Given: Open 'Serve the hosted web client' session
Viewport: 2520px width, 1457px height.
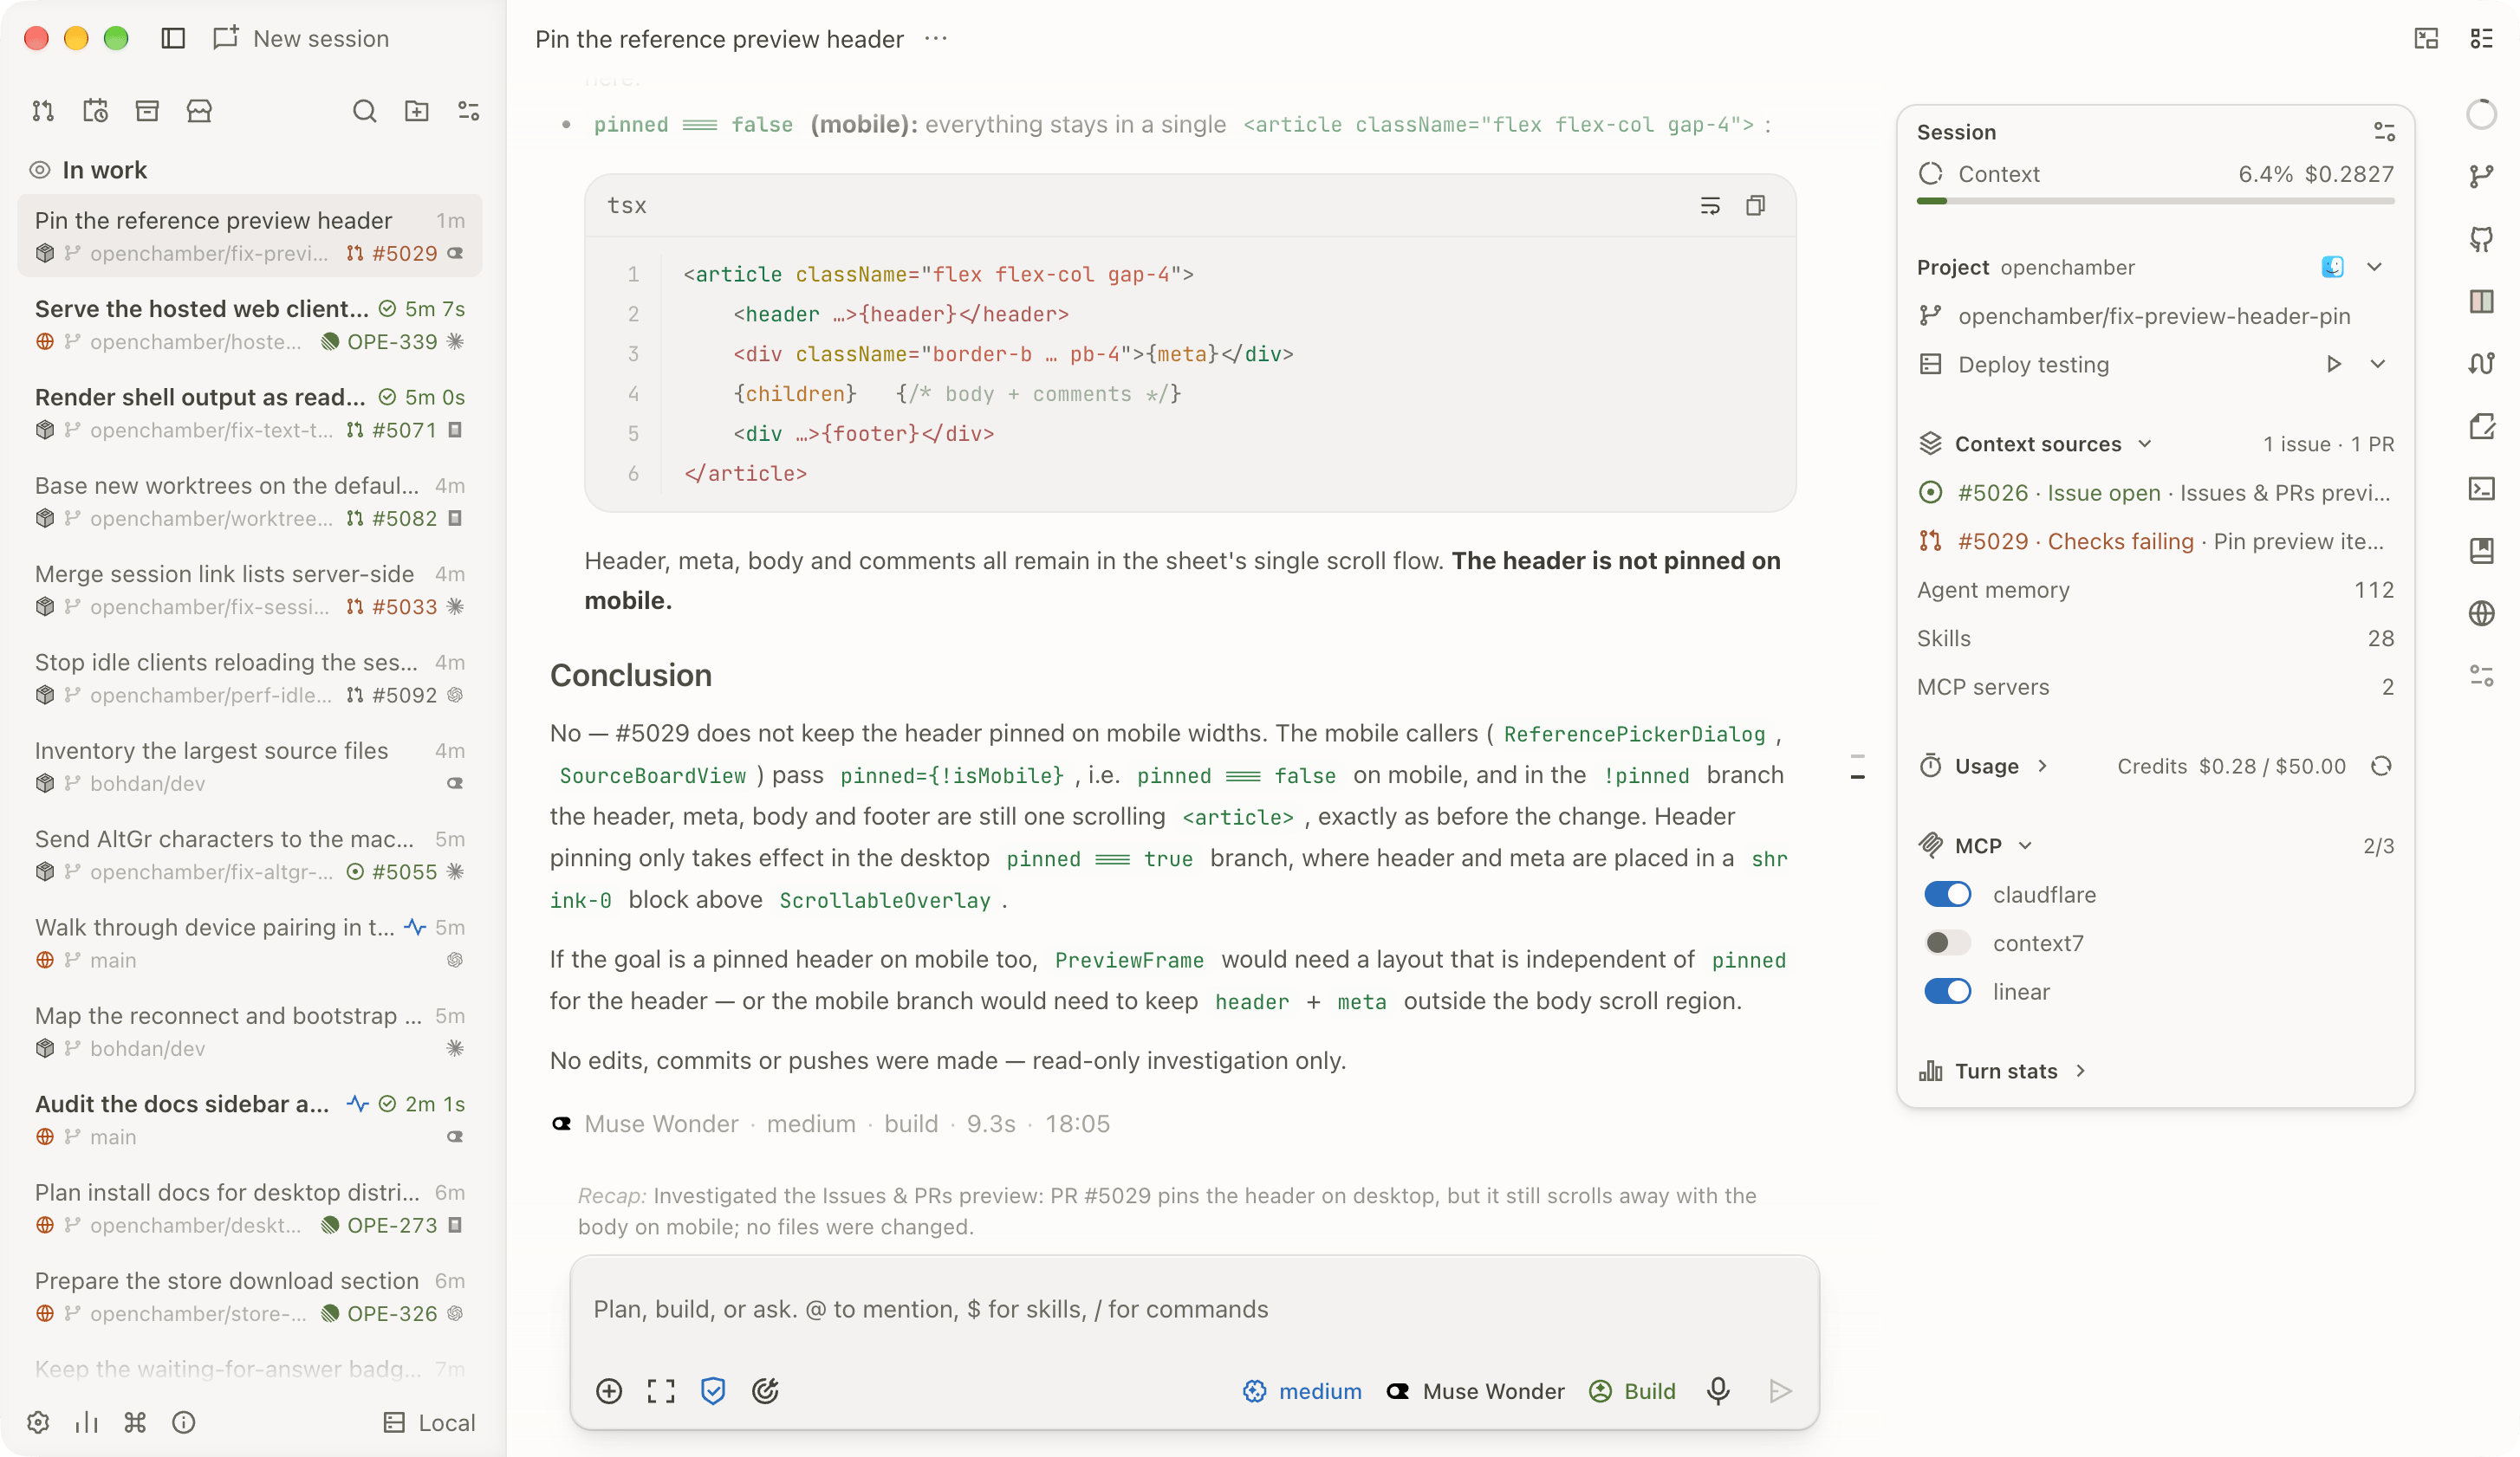Looking at the screenshot, I should click(250, 324).
